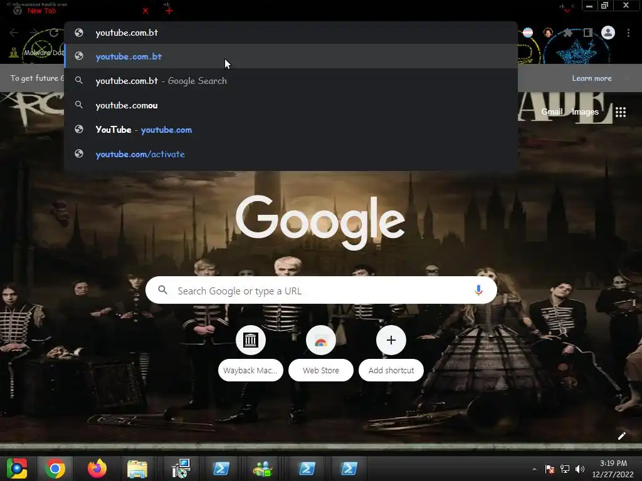Screen dimensions: 642x481
Task: Open Chromium-style icon in taskbar start
Action: click(x=17, y=468)
